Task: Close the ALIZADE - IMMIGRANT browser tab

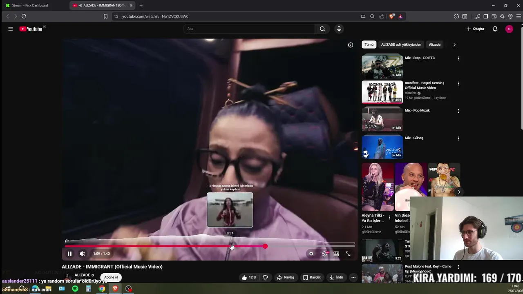Action: [x=131, y=5]
